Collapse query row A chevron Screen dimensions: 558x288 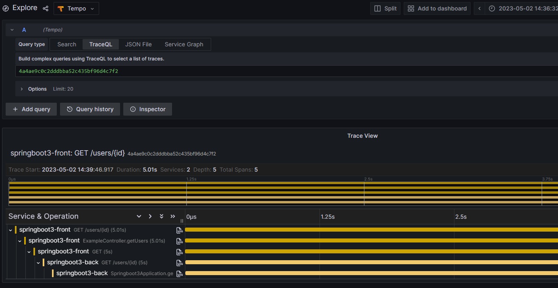point(12,30)
